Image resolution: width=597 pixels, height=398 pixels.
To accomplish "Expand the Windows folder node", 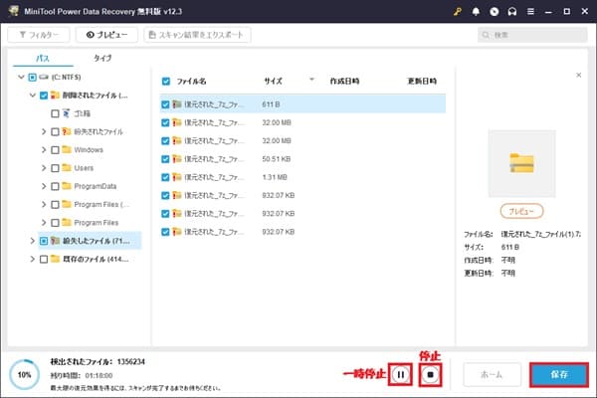I will (x=44, y=149).
